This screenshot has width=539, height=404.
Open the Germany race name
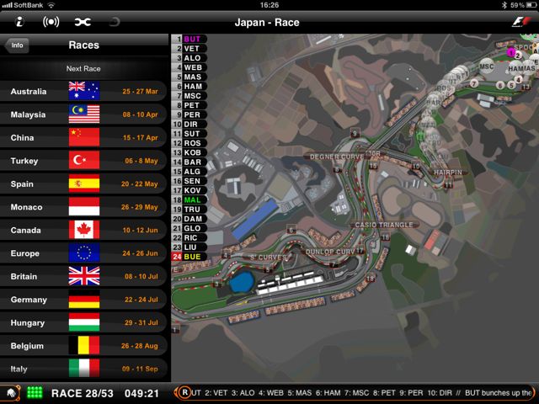(29, 300)
